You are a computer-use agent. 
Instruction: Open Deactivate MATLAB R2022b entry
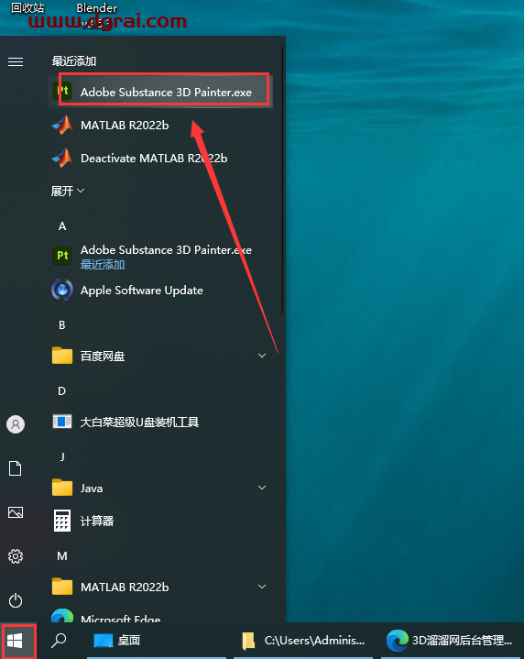click(160, 158)
